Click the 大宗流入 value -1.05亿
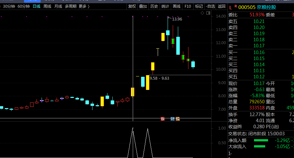Viewport: 294px width, 158px height. [x=282, y=146]
